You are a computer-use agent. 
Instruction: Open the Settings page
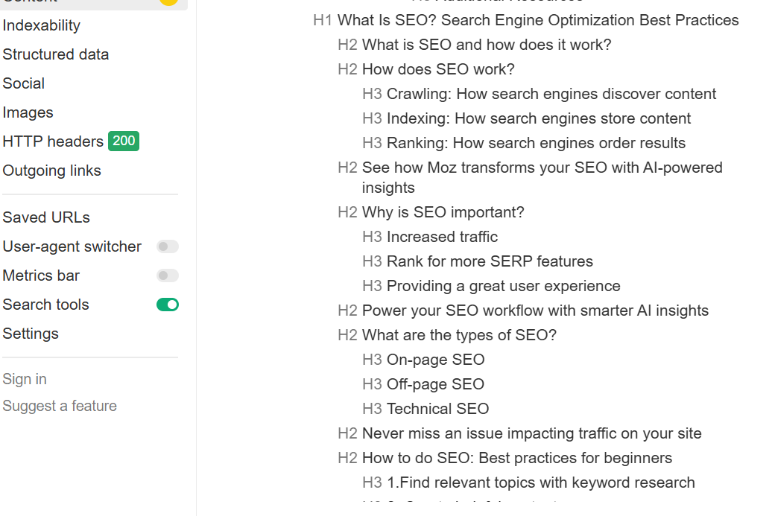(31, 334)
